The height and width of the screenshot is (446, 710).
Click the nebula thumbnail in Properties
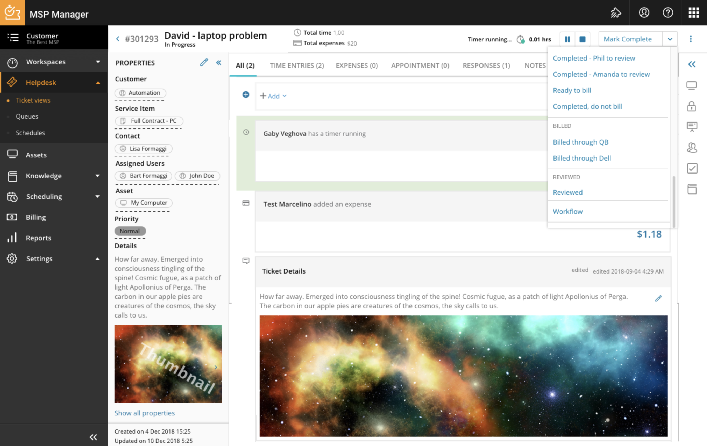point(168,364)
